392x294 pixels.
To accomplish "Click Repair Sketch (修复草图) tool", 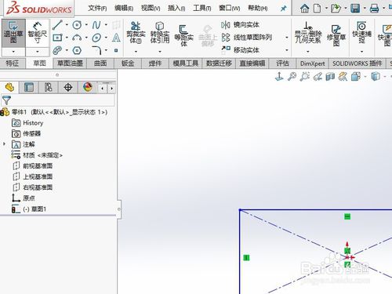I will [336, 35].
